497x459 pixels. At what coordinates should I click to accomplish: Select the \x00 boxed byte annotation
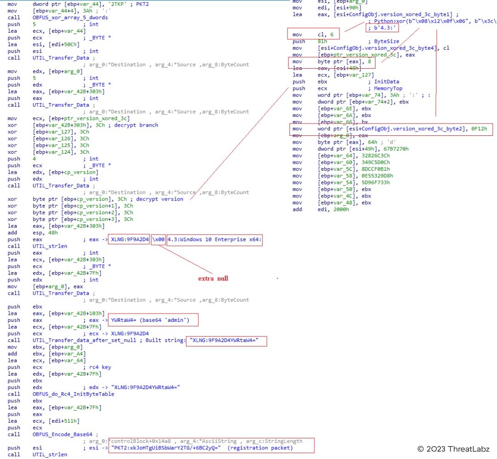(x=158, y=239)
